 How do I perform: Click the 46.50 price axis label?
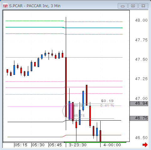(141, 138)
